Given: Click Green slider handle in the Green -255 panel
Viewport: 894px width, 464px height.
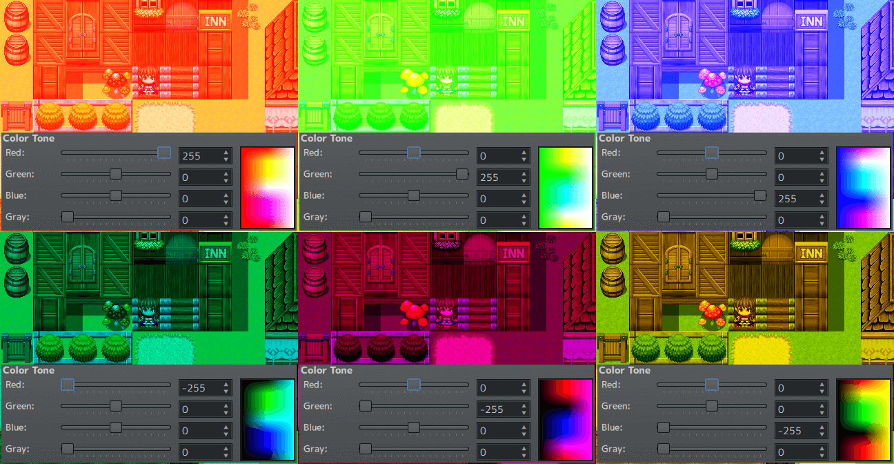Looking at the screenshot, I should pyautogui.click(x=366, y=406).
